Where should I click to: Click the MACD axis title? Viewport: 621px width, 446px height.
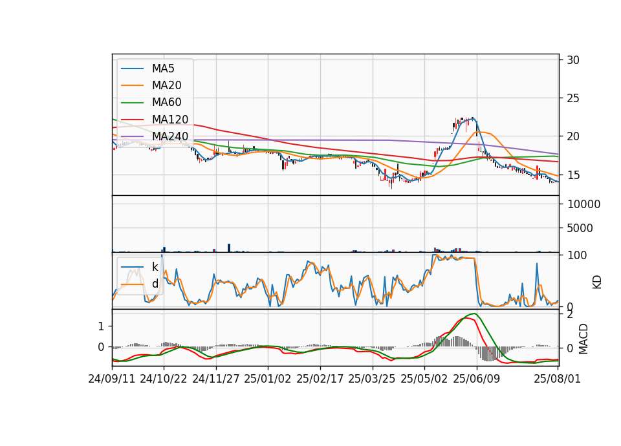click(x=583, y=339)
